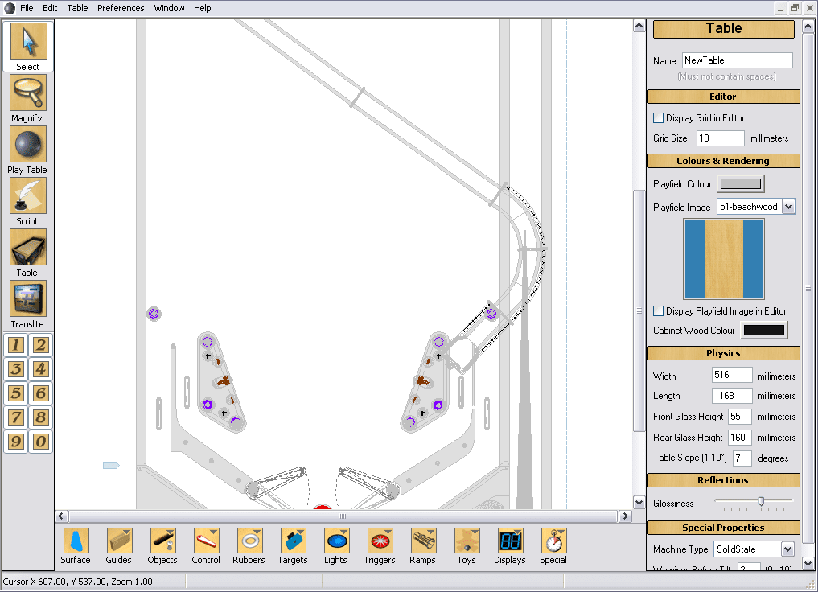Click the Cabinet Wood Colour swatch
This screenshot has height=592, width=818.
click(x=764, y=330)
